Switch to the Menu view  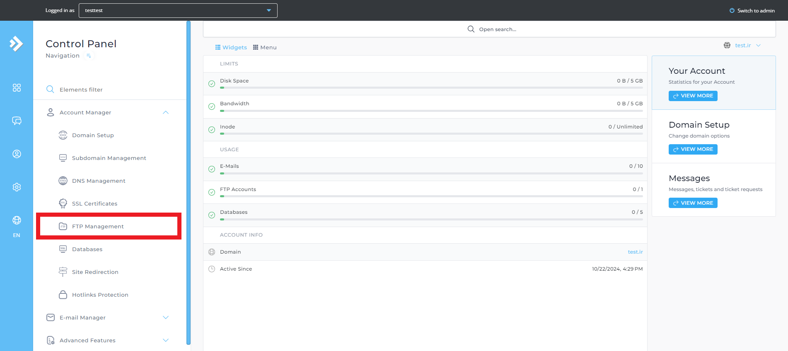tap(265, 47)
